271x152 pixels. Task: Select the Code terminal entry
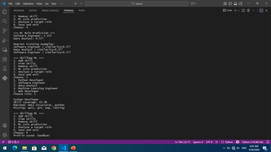pyautogui.click(x=227, y=10)
